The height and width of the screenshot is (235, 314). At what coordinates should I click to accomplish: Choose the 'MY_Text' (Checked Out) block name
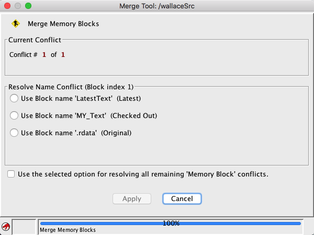(x=14, y=115)
